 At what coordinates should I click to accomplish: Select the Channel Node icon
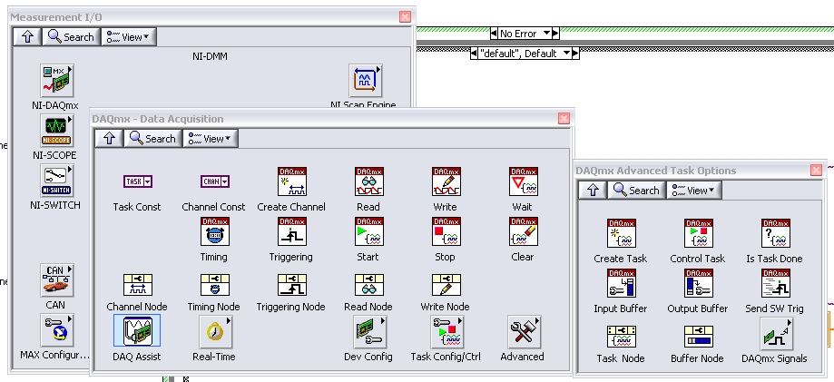(x=138, y=285)
